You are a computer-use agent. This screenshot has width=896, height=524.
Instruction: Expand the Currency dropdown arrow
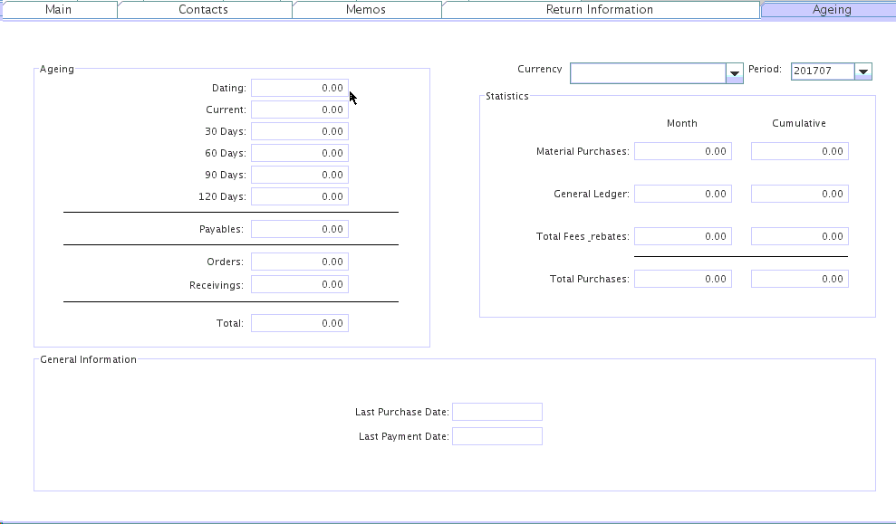735,73
